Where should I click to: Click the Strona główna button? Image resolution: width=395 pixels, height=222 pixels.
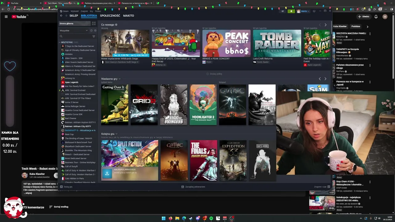(x=74, y=23)
